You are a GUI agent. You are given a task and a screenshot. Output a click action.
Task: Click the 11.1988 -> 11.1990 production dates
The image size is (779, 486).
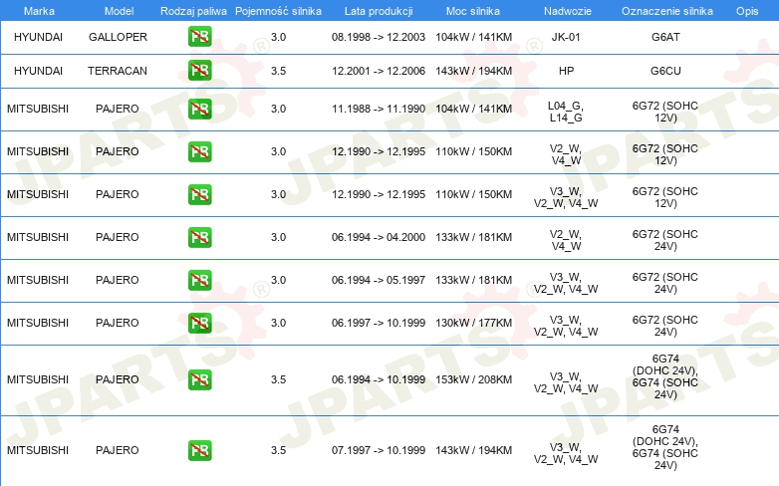point(379,109)
